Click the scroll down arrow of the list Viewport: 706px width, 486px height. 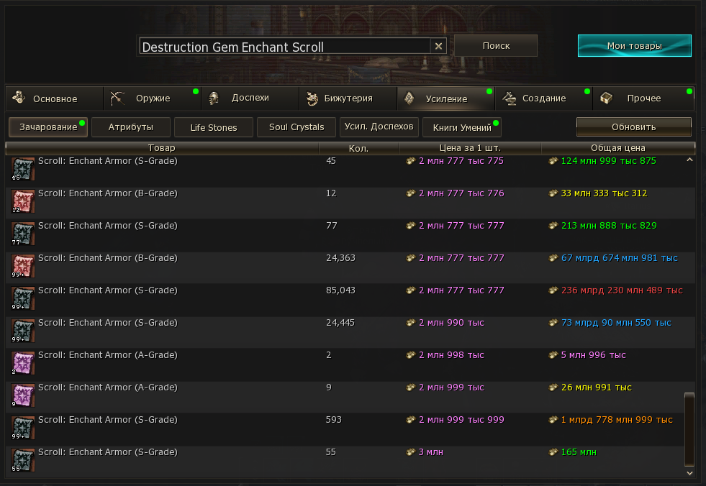(x=689, y=472)
